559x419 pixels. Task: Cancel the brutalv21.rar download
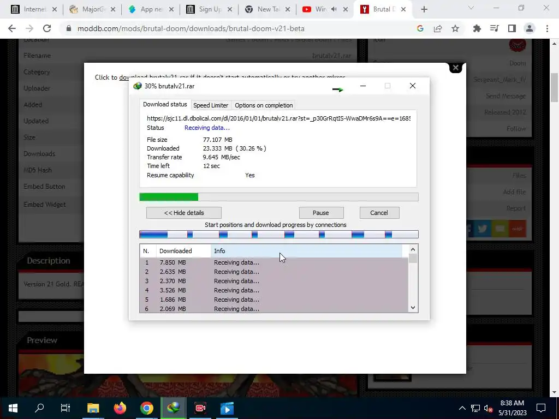pyautogui.click(x=379, y=213)
